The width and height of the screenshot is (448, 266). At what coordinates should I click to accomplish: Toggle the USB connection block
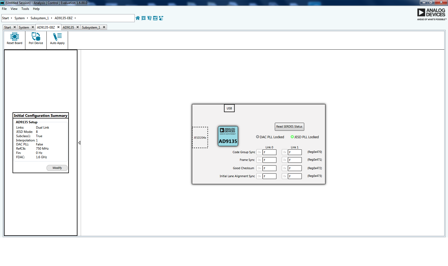pos(229,108)
